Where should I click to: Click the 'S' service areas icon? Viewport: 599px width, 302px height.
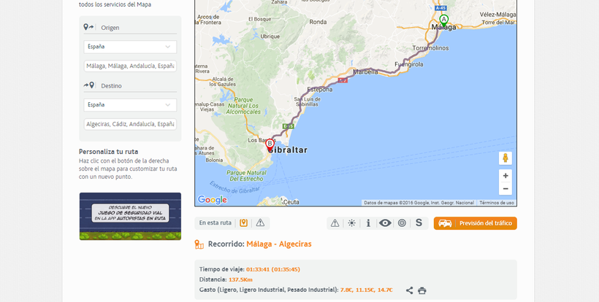419,223
